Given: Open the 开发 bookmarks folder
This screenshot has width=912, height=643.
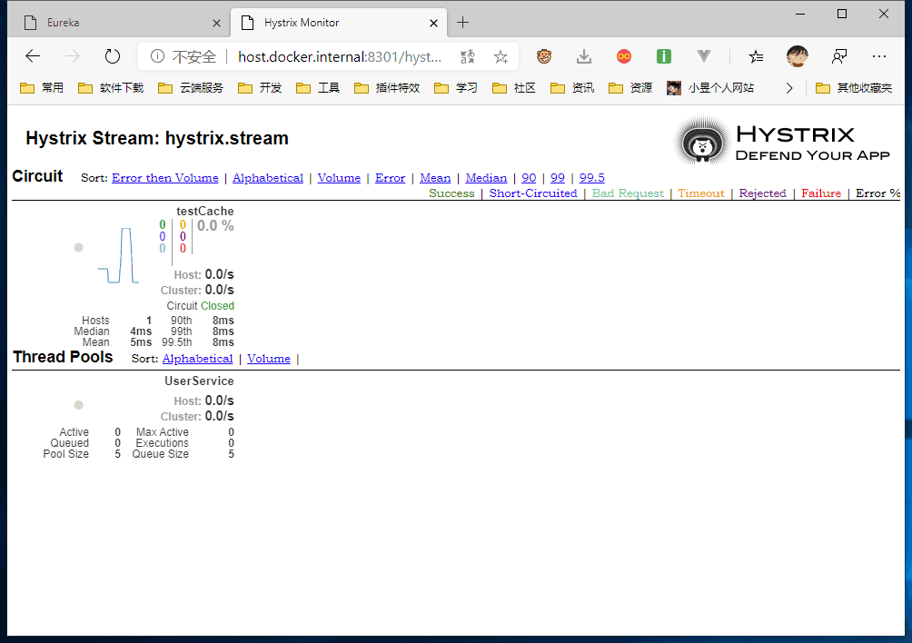Looking at the screenshot, I should [x=260, y=88].
